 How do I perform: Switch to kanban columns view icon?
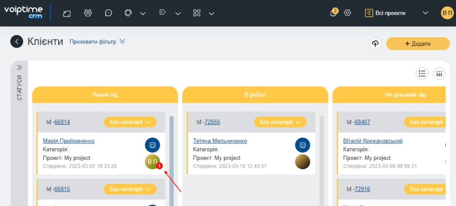[439, 73]
